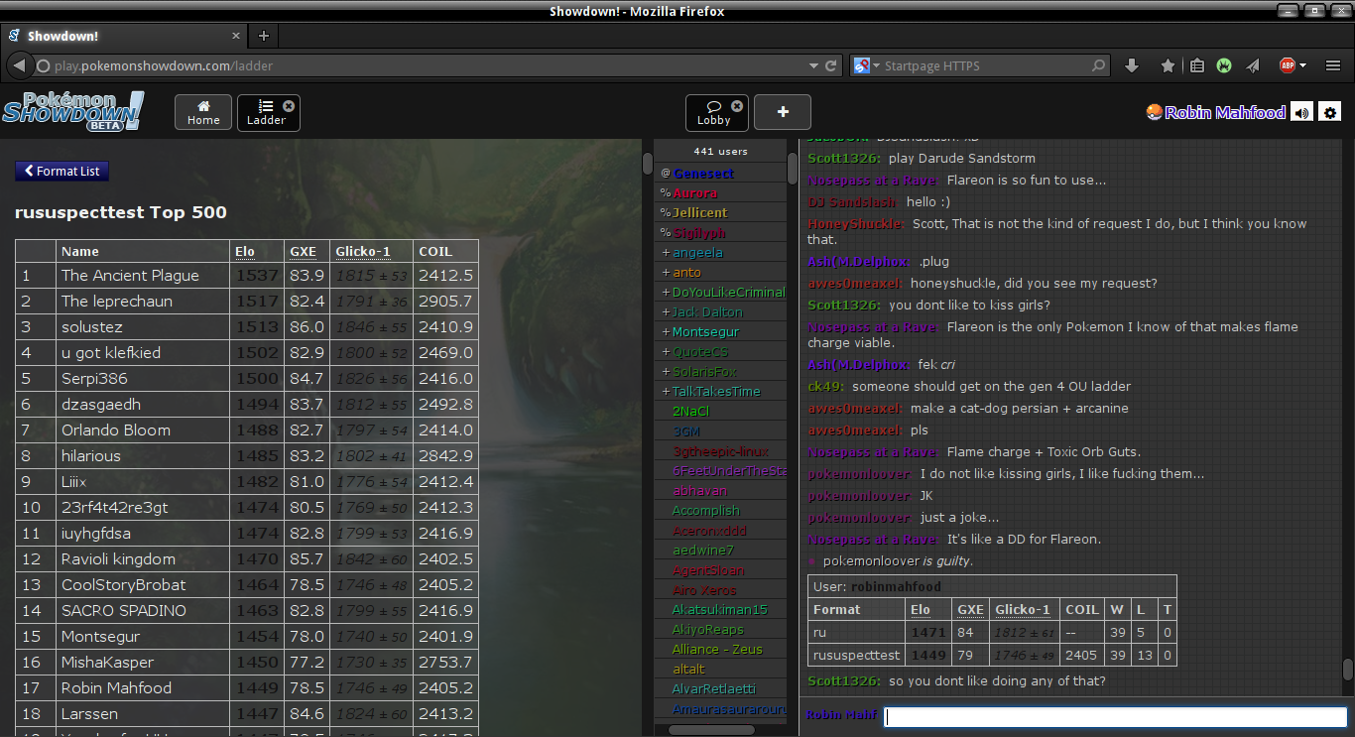The width and height of the screenshot is (1355, 737).
Task: Close the Lobby chat tab
Action: tap(737, 106)
